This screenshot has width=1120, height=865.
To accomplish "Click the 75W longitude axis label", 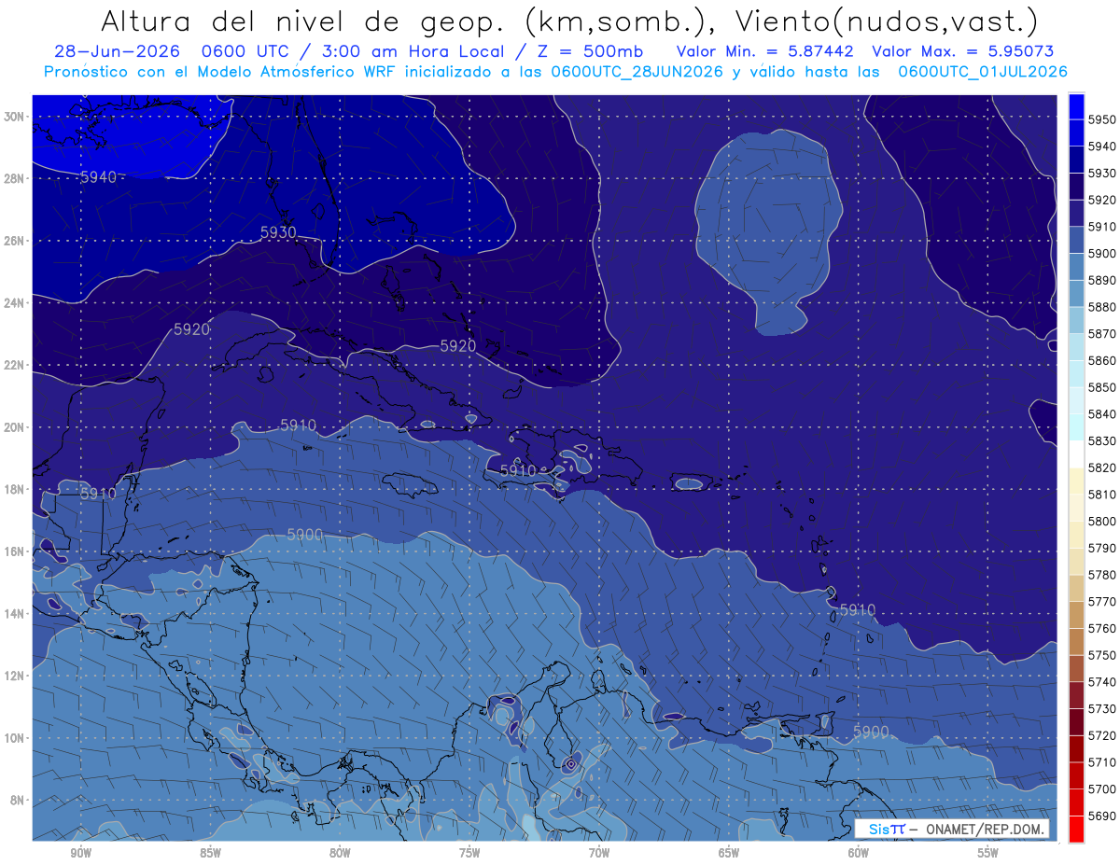I will pyautogui.click(x=469, y=853).
